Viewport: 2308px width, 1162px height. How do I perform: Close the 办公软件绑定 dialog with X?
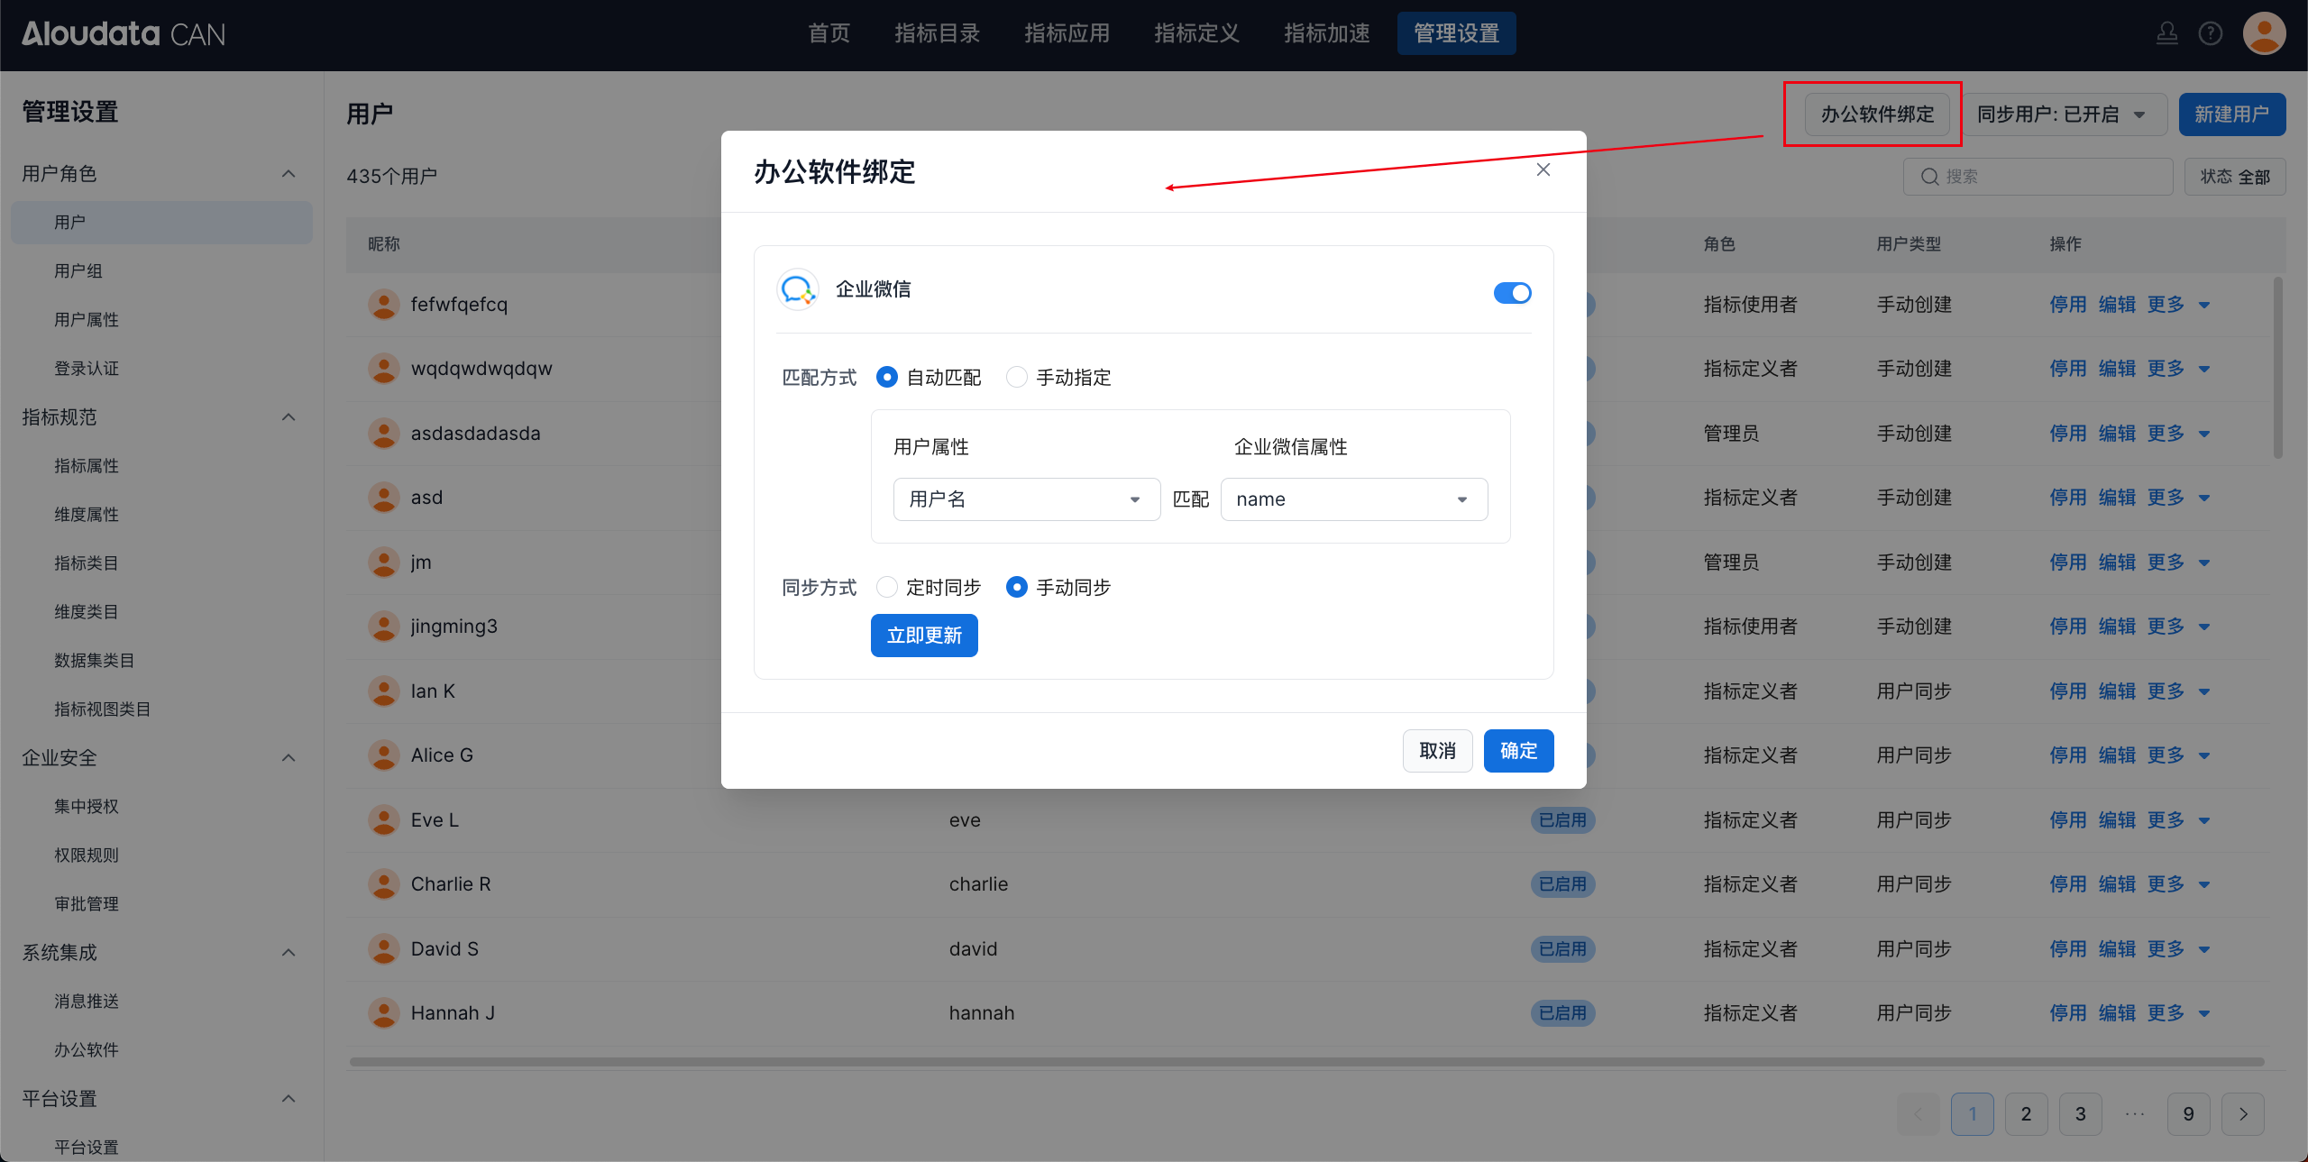(x=1543, y=169)
